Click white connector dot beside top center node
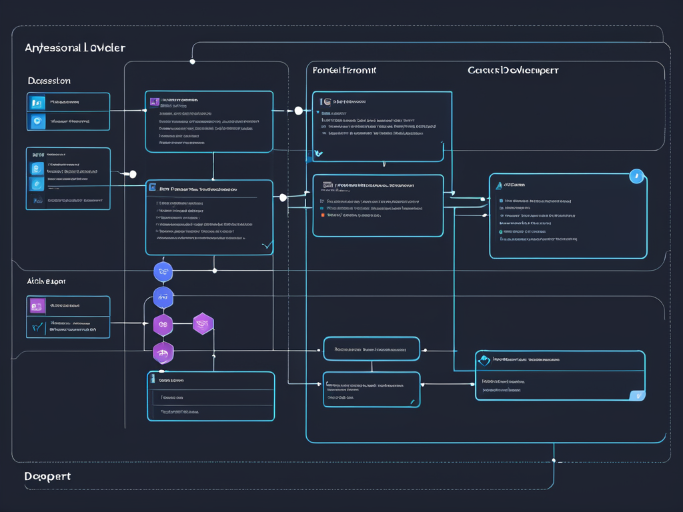Image resolution: width=683 pixels, height=512 pixels. coord(298,111)
